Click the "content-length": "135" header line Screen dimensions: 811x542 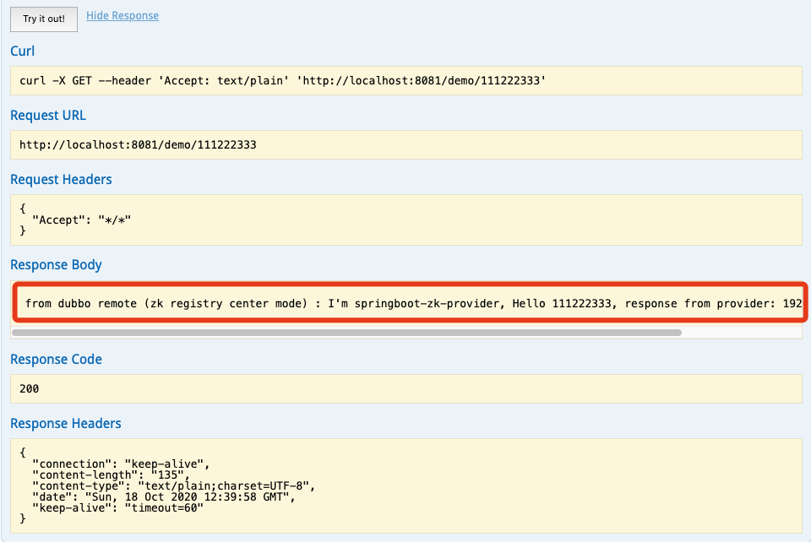(112, 474)
